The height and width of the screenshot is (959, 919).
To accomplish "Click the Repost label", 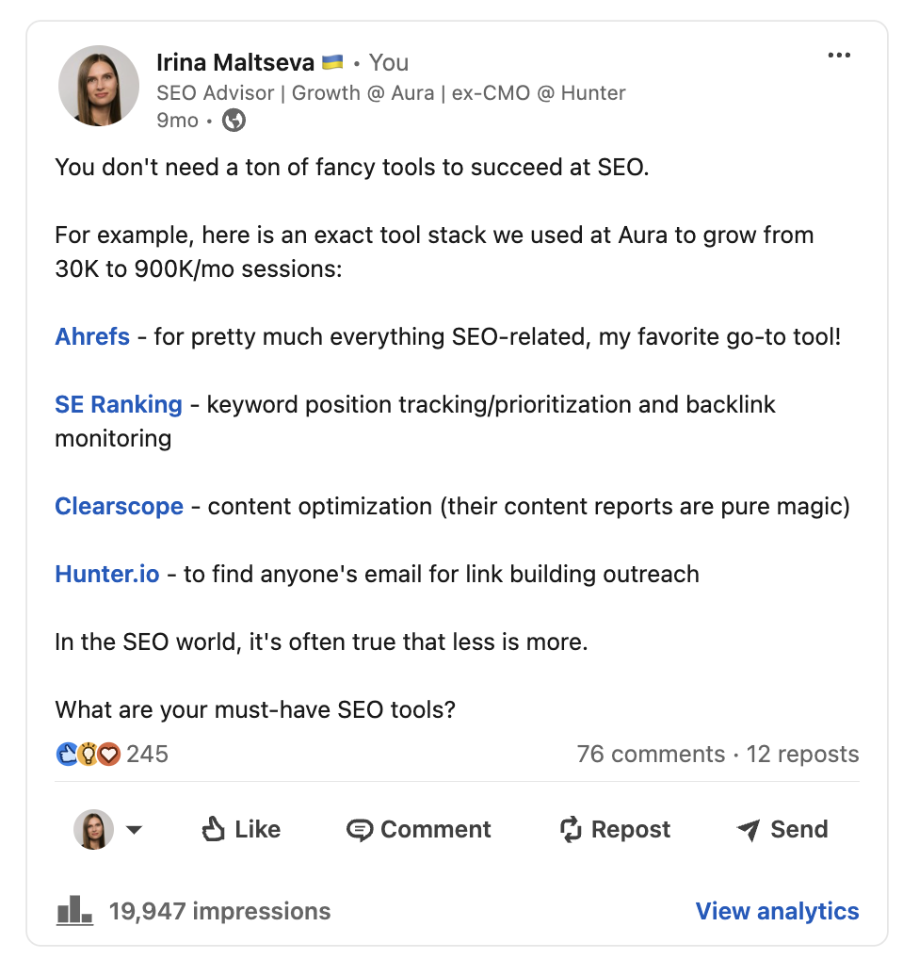I will tap(630, 829).
